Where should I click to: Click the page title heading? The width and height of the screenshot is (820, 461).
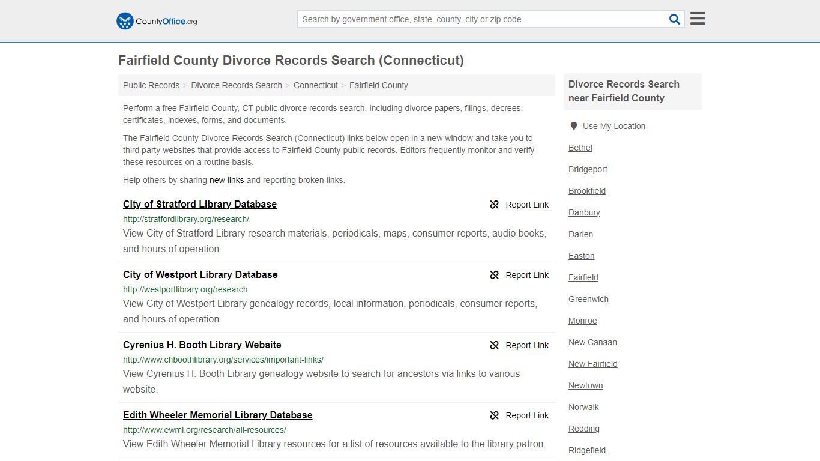[x=291, y=61]
